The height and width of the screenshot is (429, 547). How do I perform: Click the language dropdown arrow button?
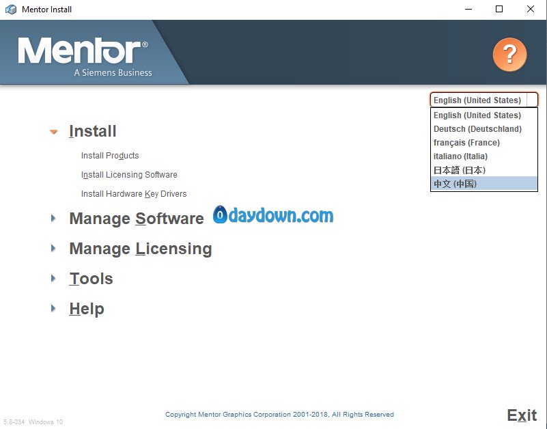[x=533, y=100]
